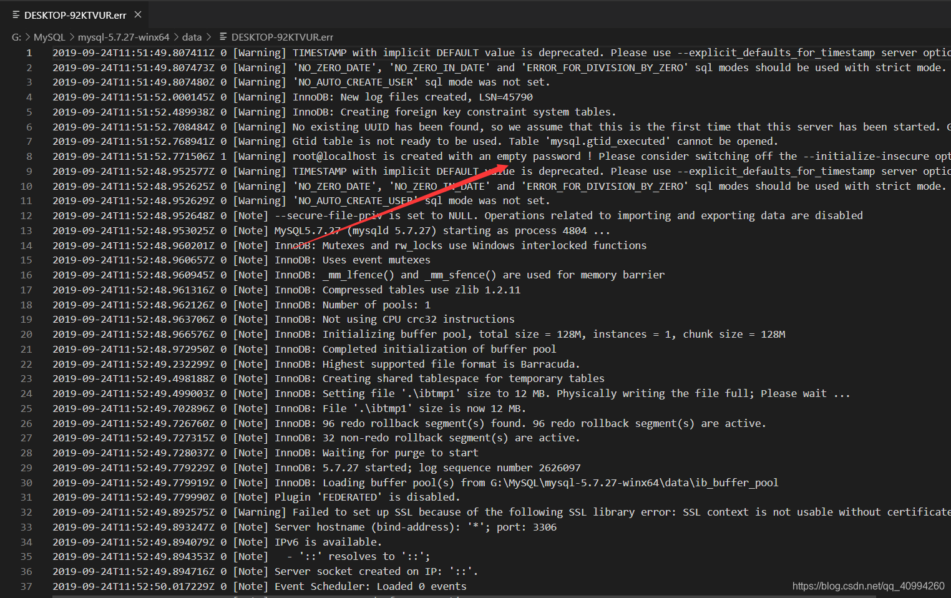Click 'root@localhost is created with an empty password' text
Viewport: 951px width, 598px height.
coord(437,157)
